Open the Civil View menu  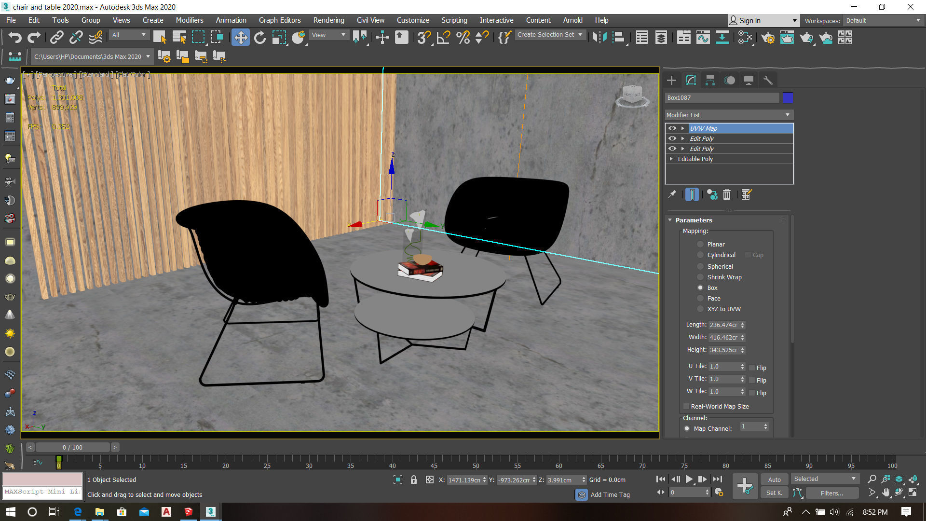click(x=370, y=20)
